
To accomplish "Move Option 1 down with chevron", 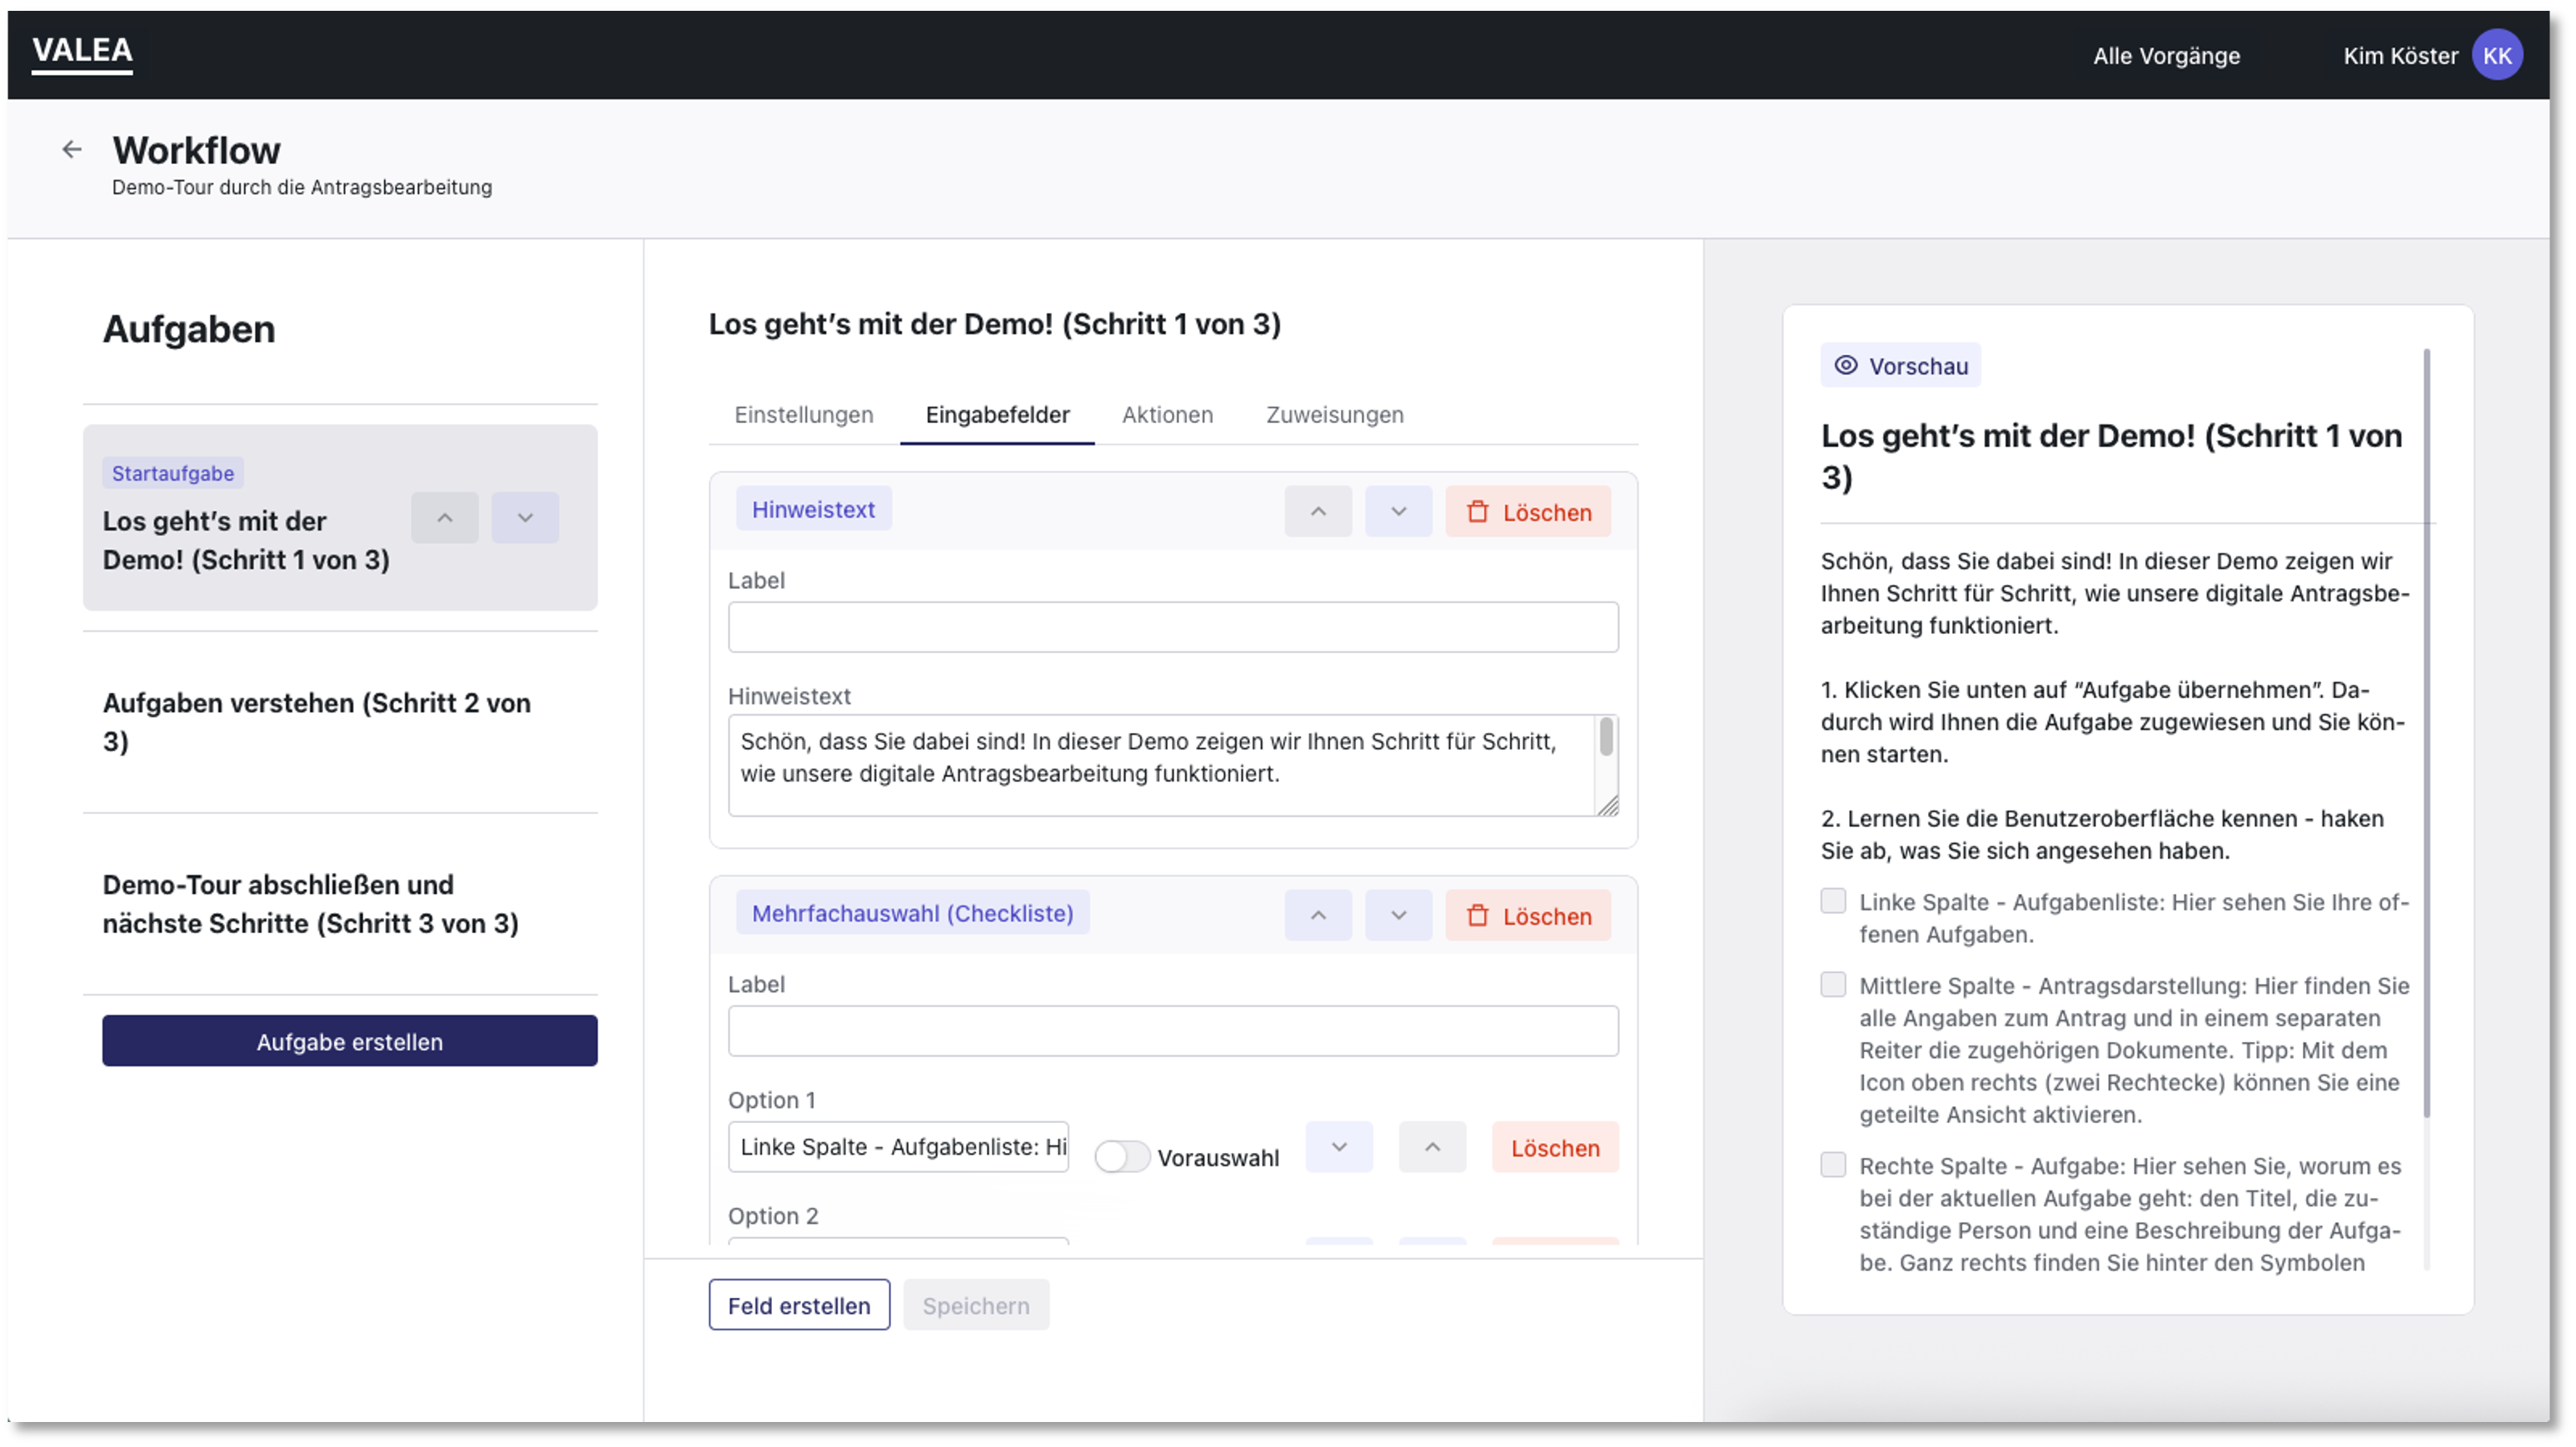I will [x=1339, y=1147].
